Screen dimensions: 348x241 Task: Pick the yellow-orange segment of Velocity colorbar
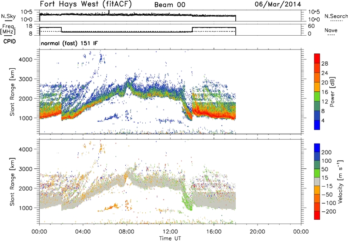(x=317, y=190)
